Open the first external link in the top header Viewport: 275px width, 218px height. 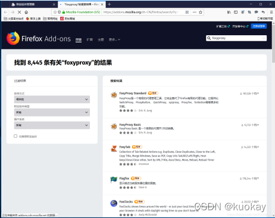click(223, 26)
